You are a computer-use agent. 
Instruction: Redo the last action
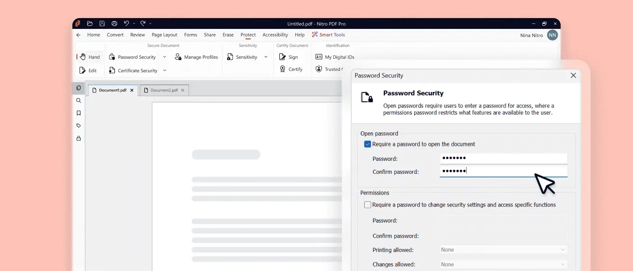coord(143,23)
